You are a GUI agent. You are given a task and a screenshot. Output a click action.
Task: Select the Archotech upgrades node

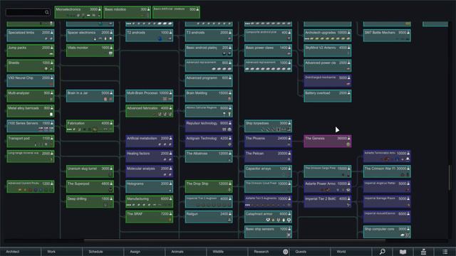327,35
